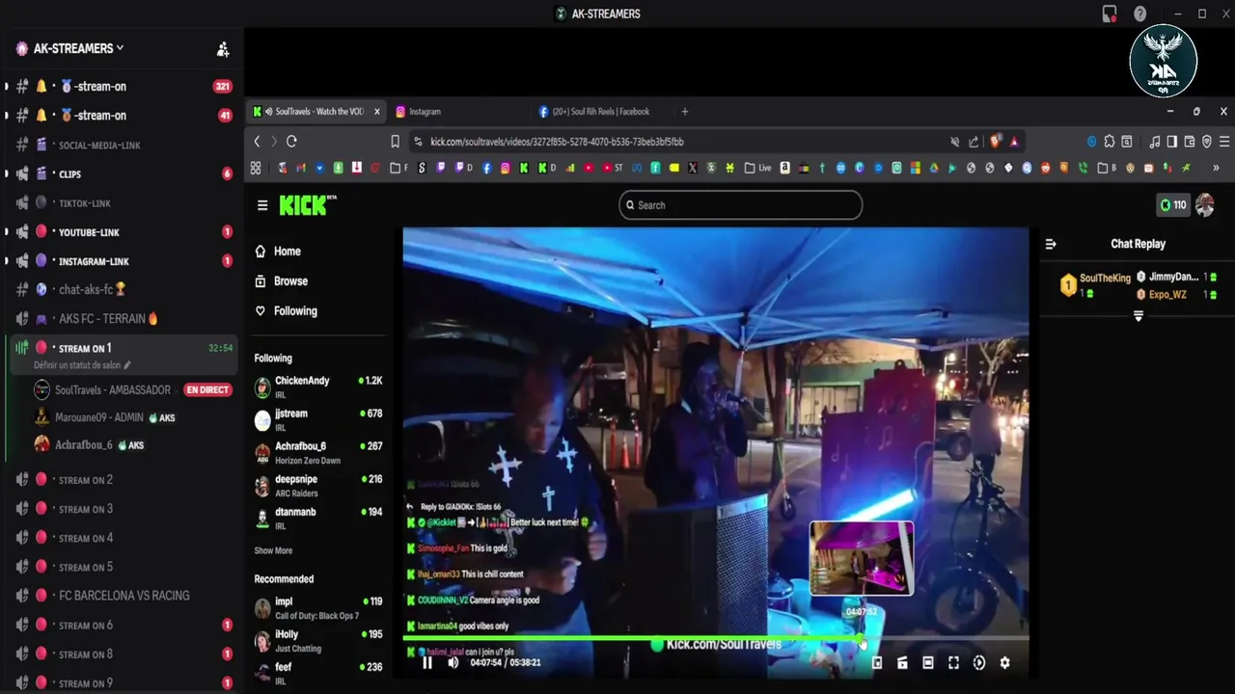Viewport: 1235px width, 694px height.
Task: Click Show More under Following
Action: point(273,550)
